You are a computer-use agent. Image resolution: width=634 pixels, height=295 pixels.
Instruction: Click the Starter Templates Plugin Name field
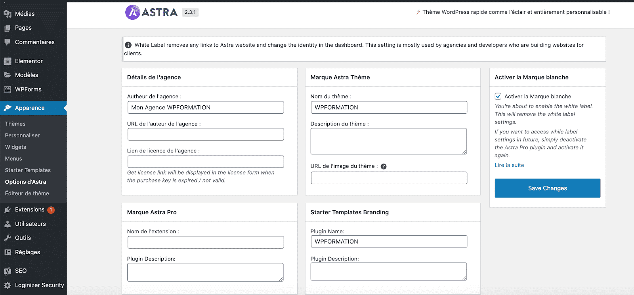(389, 242)
